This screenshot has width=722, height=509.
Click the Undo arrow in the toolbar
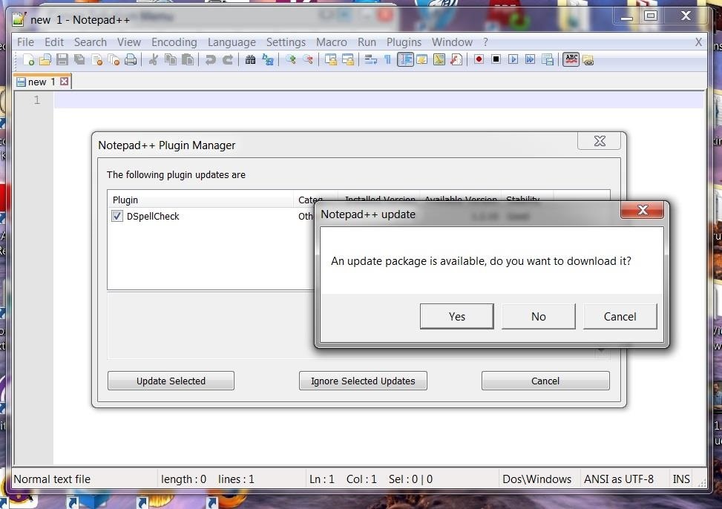pyautogui.click(x=211, y=60)
